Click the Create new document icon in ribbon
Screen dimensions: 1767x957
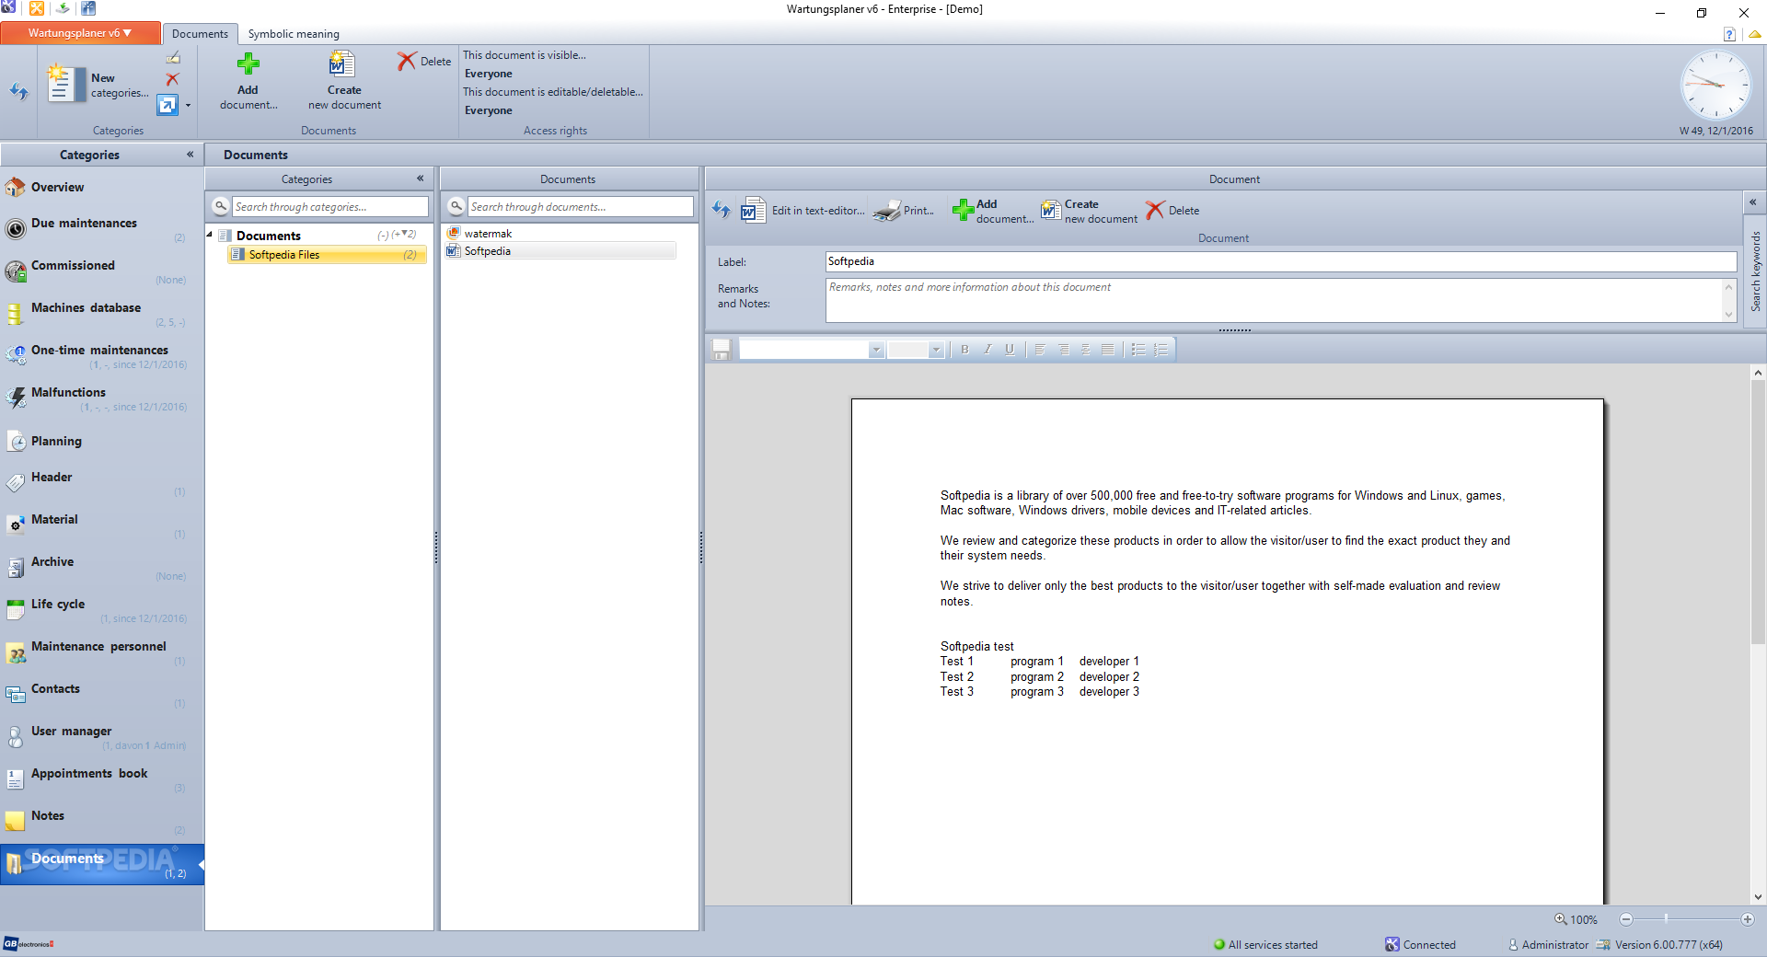341,63
